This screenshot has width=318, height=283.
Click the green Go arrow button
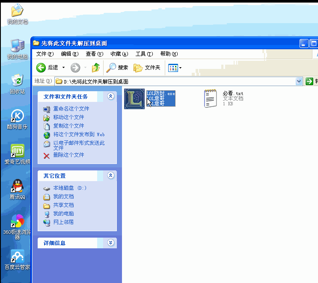click(x=309, y=81)
